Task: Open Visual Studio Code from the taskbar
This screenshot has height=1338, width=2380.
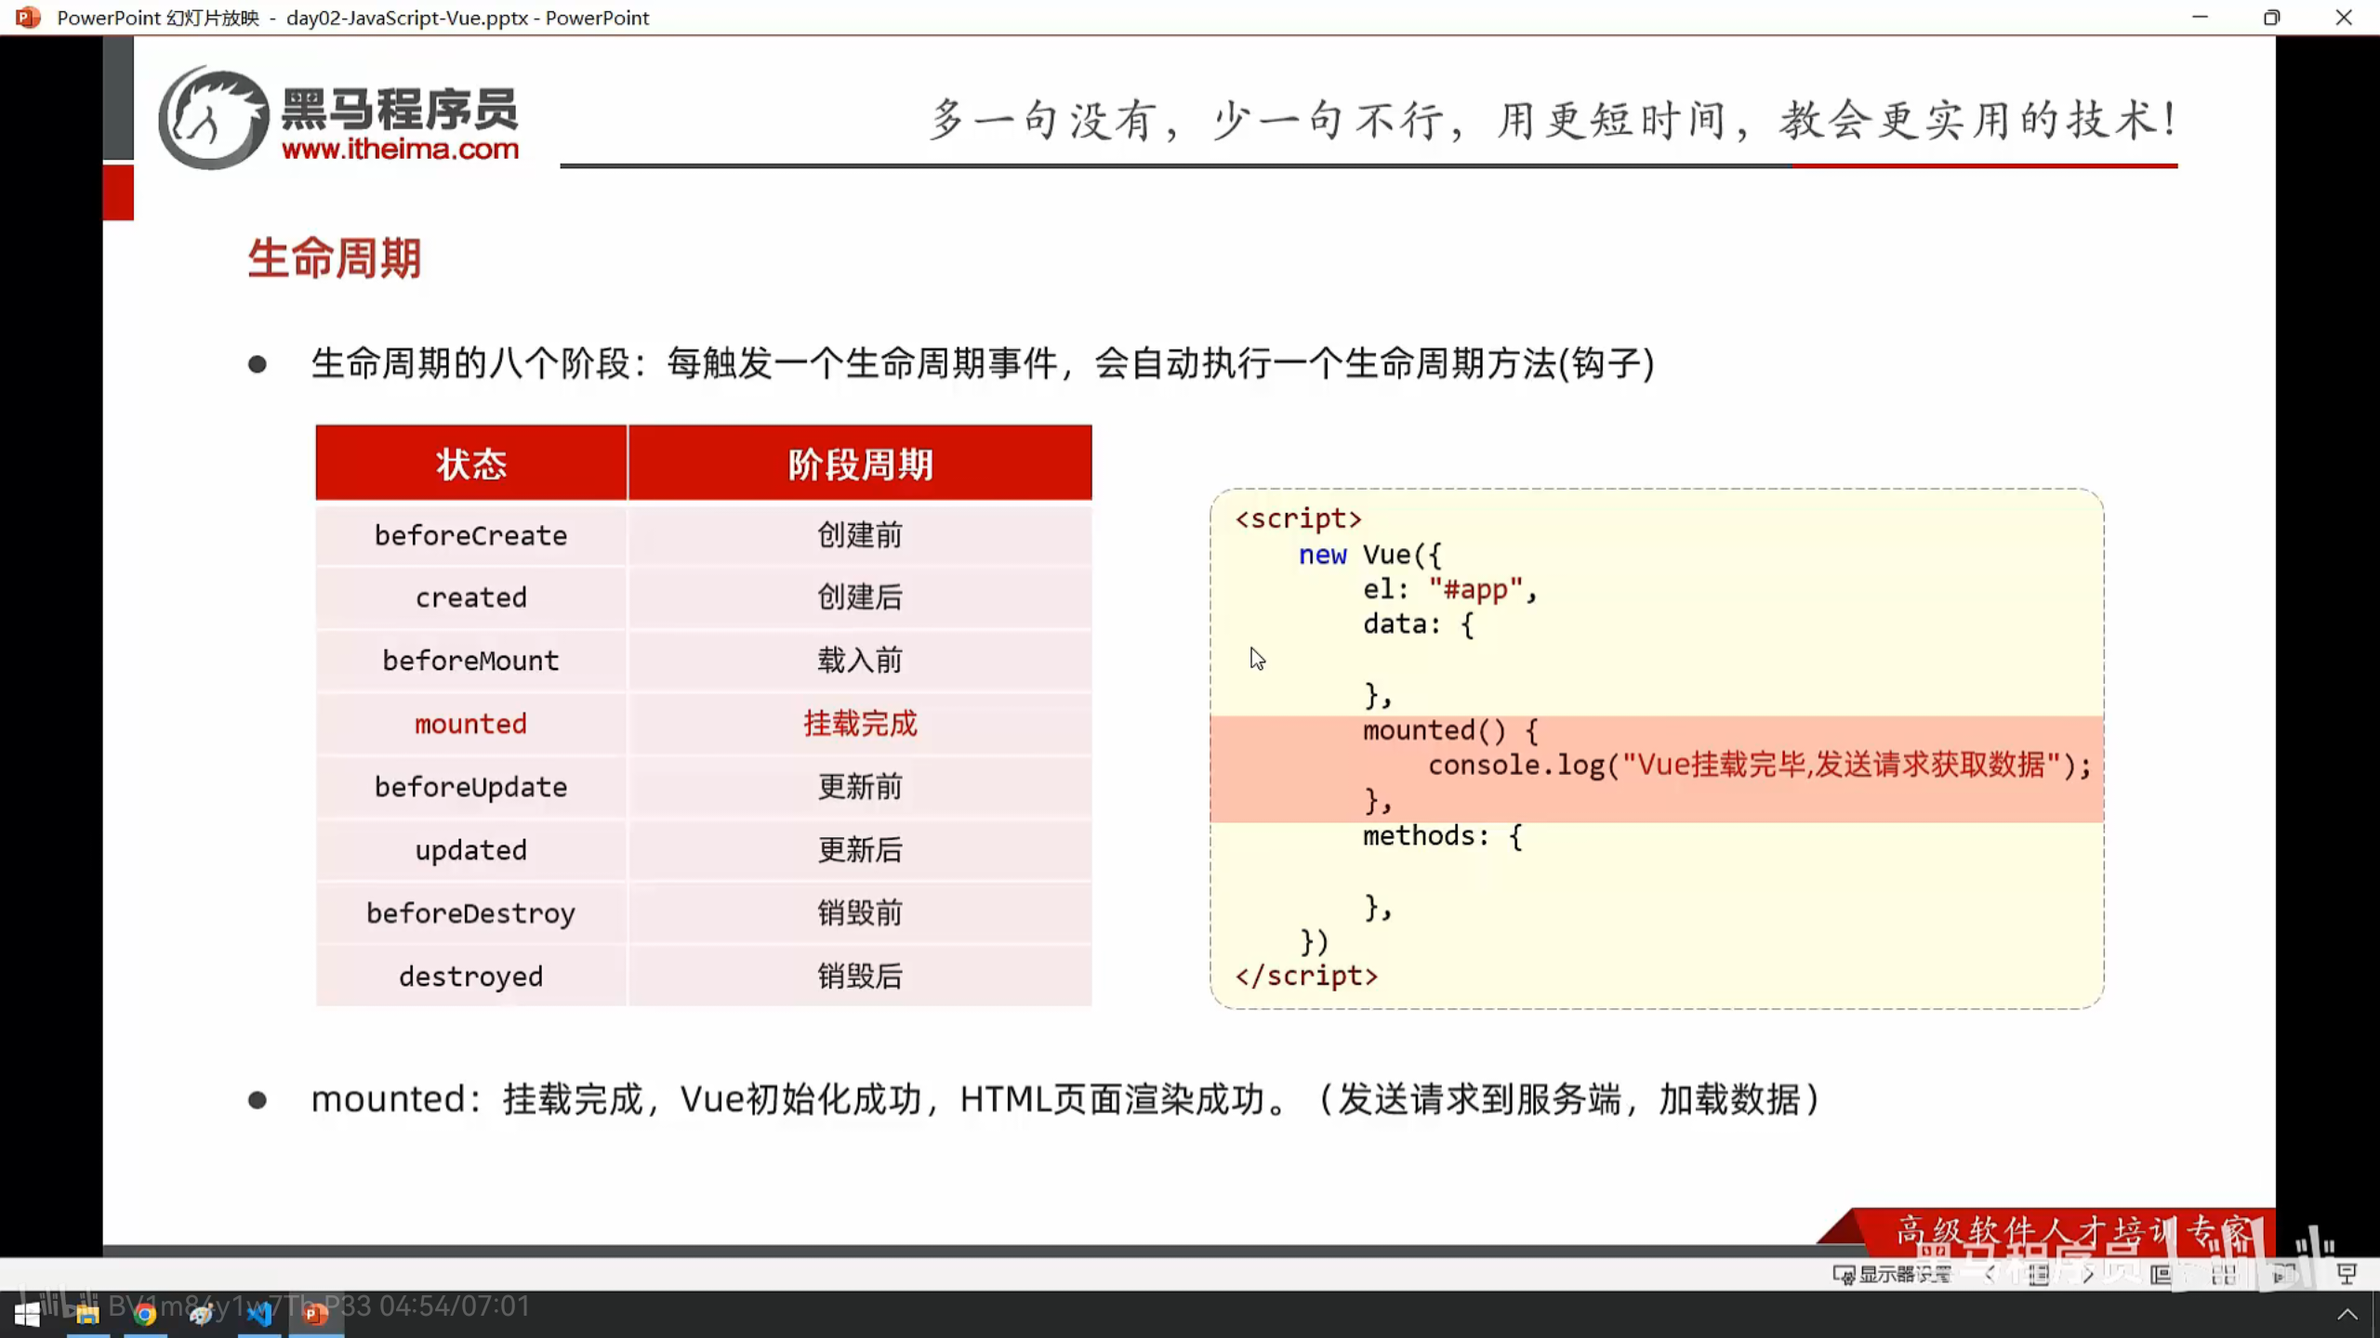Action: click(259, 1314)
